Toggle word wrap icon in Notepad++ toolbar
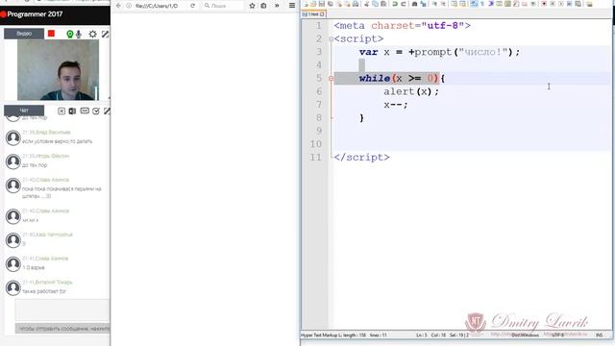615x346 pixels. pyautogui.click(x=474, y=4)
